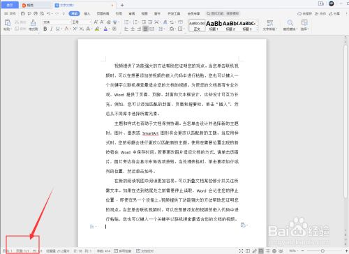Click the text effects A icon
This screenshot has height=254, width=349.
tap(89, 29)
